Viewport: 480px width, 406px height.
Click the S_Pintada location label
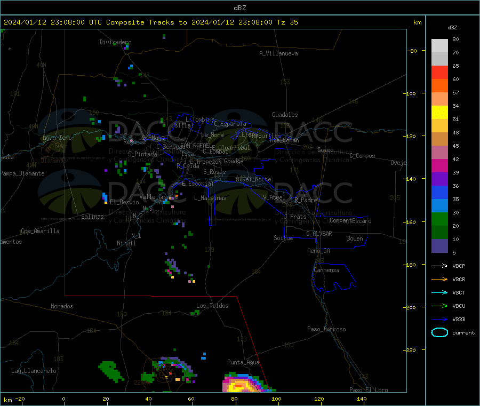142,154
